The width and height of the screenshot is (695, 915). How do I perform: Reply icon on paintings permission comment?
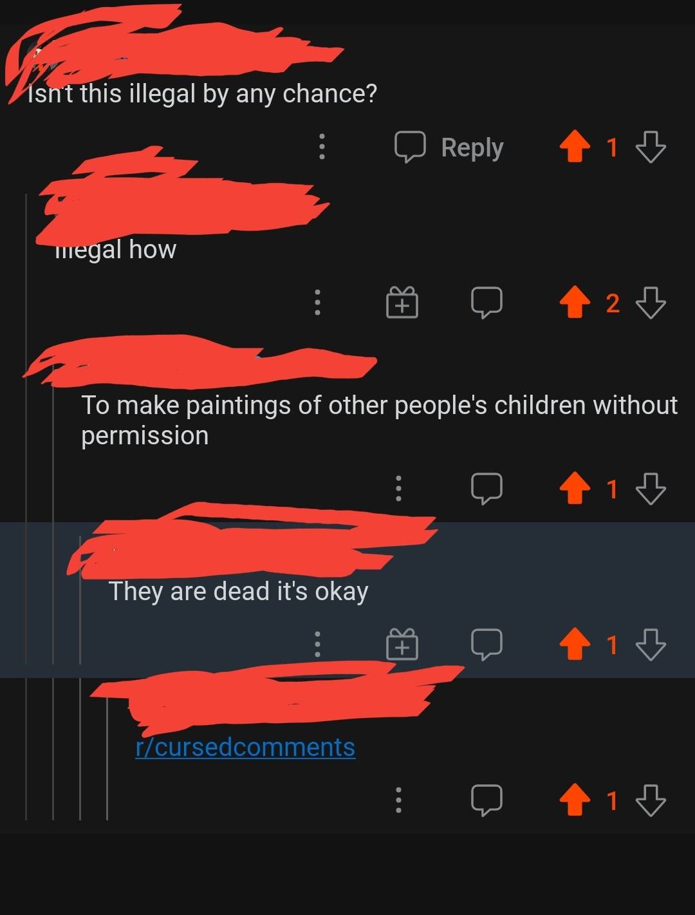pyautogui.click(x=486, y=489)
